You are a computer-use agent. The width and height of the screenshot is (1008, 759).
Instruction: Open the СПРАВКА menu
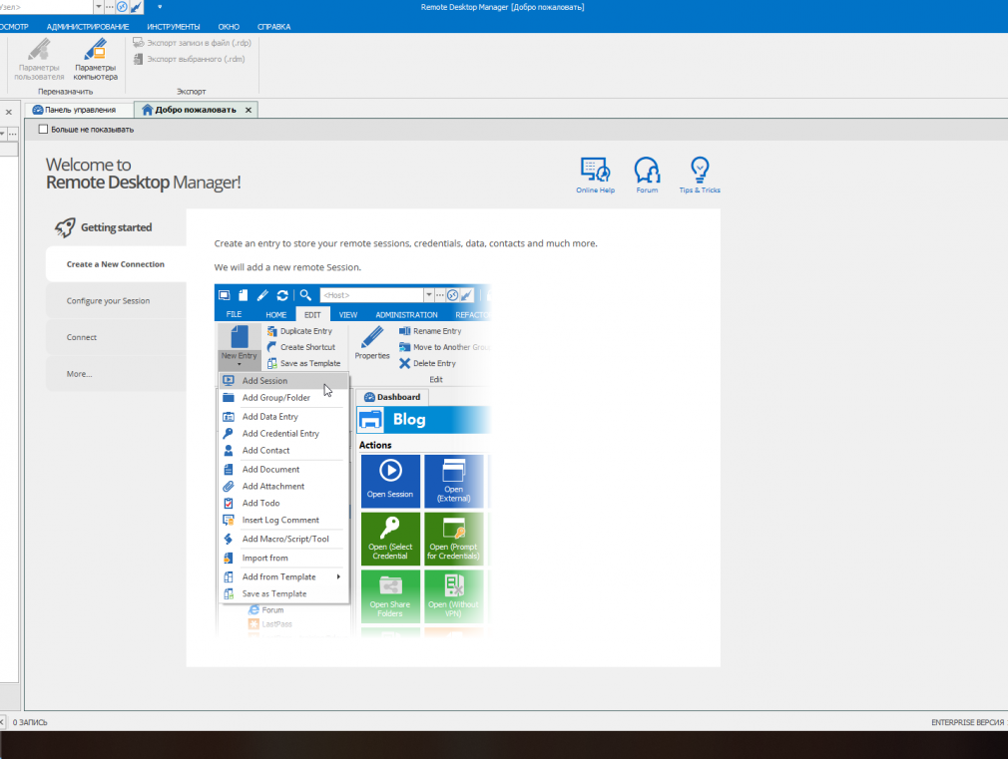[x=273, y=27]
